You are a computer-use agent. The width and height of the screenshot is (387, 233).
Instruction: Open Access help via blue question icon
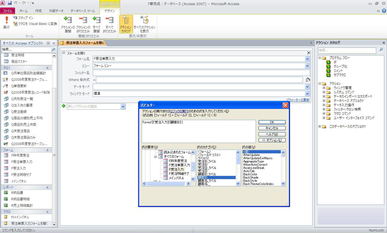click(x=384, y=11)
